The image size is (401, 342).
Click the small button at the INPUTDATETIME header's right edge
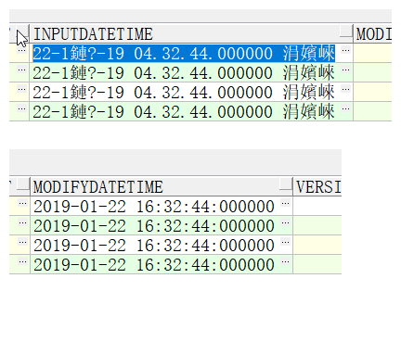[x=346, y=32]
